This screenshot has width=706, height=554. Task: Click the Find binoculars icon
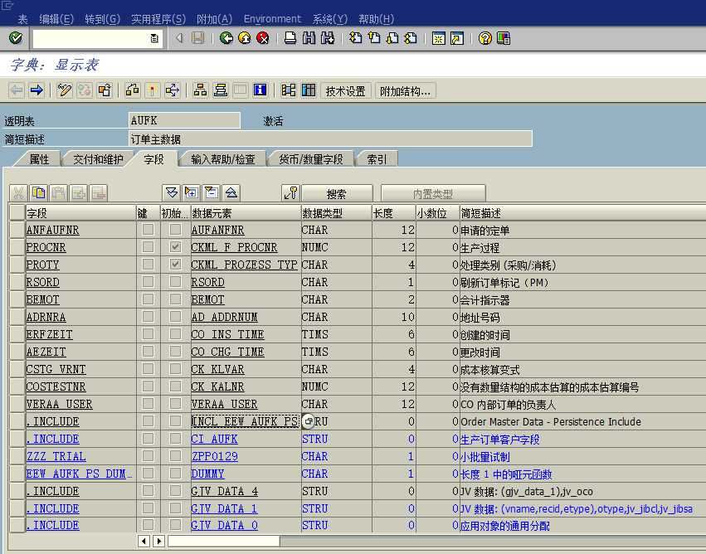click(x=309, y=38)
